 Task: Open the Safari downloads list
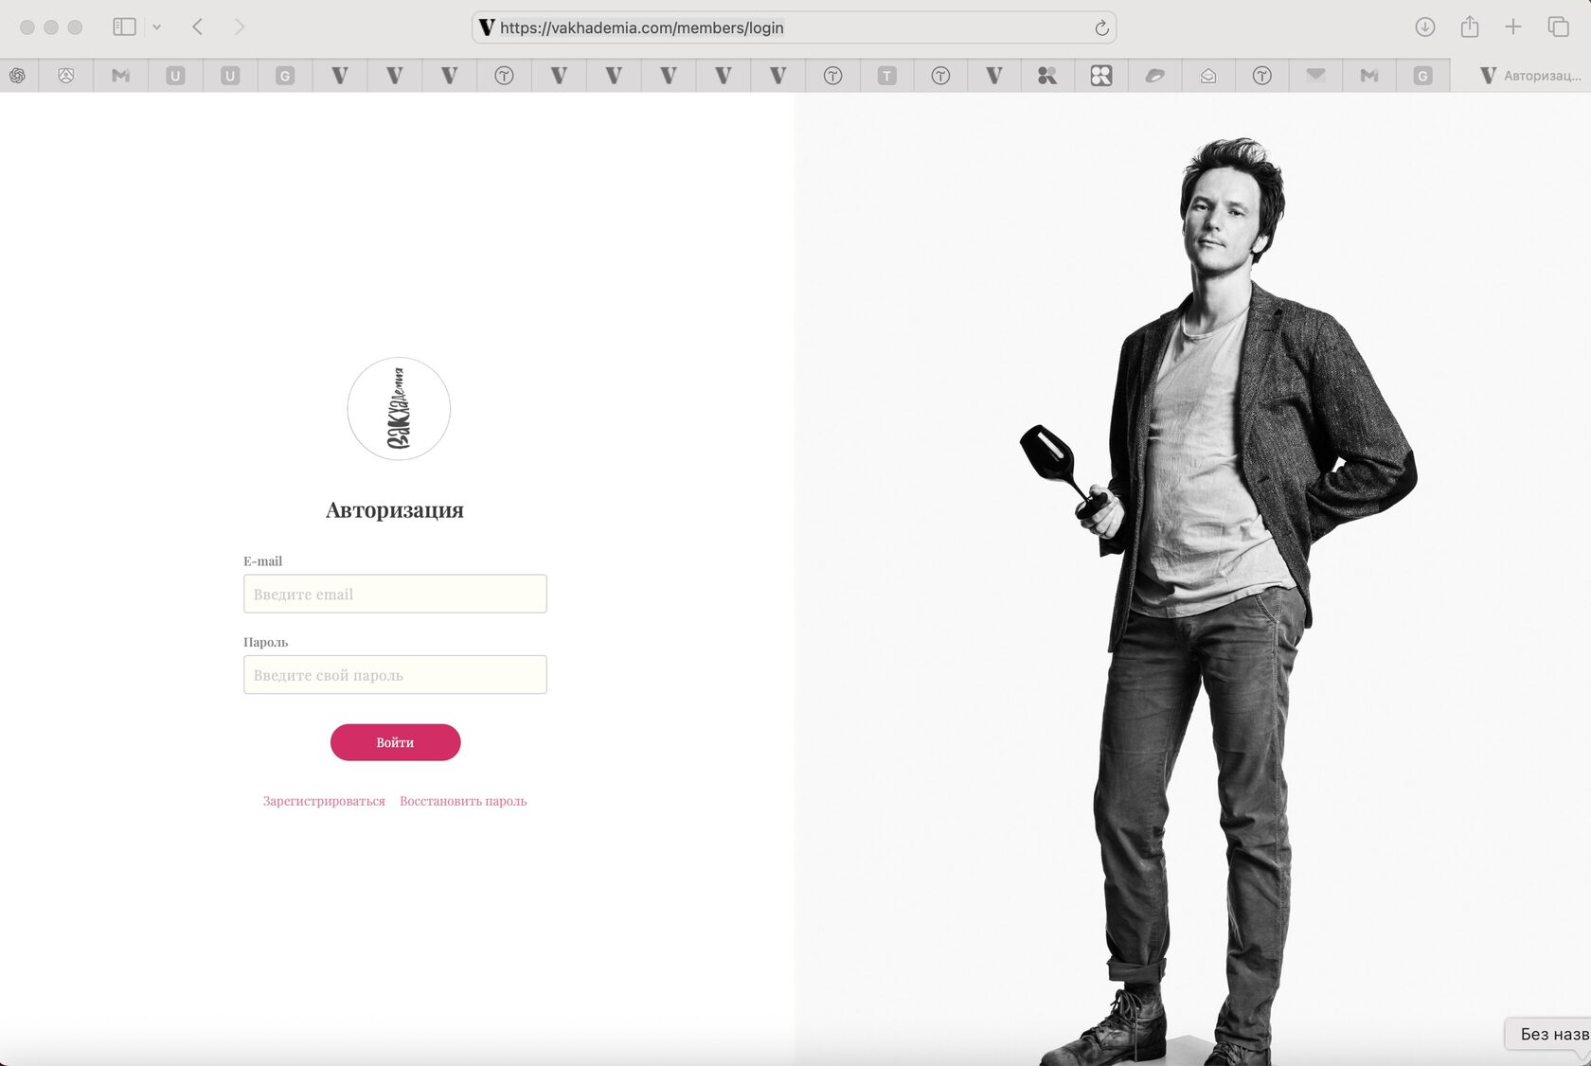[1424, 27]
